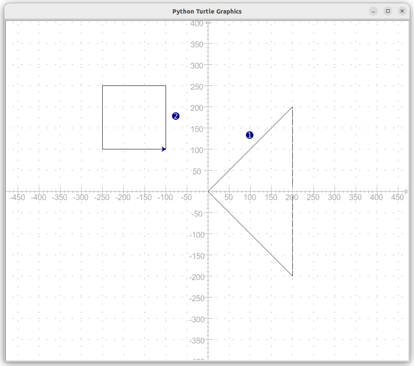This screenshot has width=414, height=366.
Task: Click the 300 label on the x-axis
Action: click(x=334, y=197)
